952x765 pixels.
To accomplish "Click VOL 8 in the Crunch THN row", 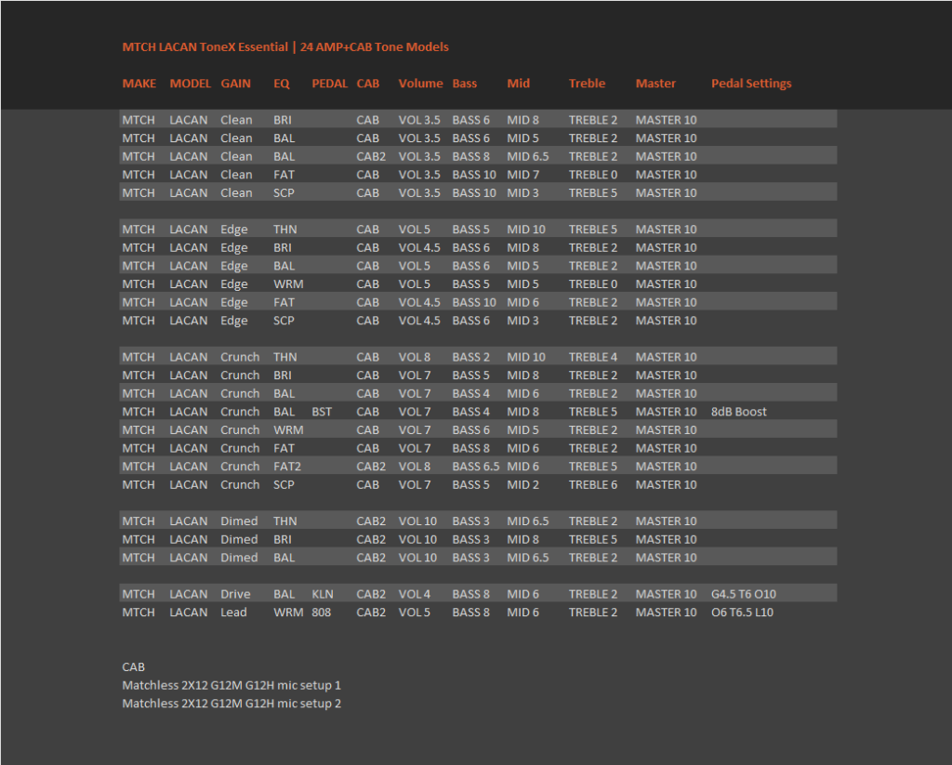I will [415, 357].
